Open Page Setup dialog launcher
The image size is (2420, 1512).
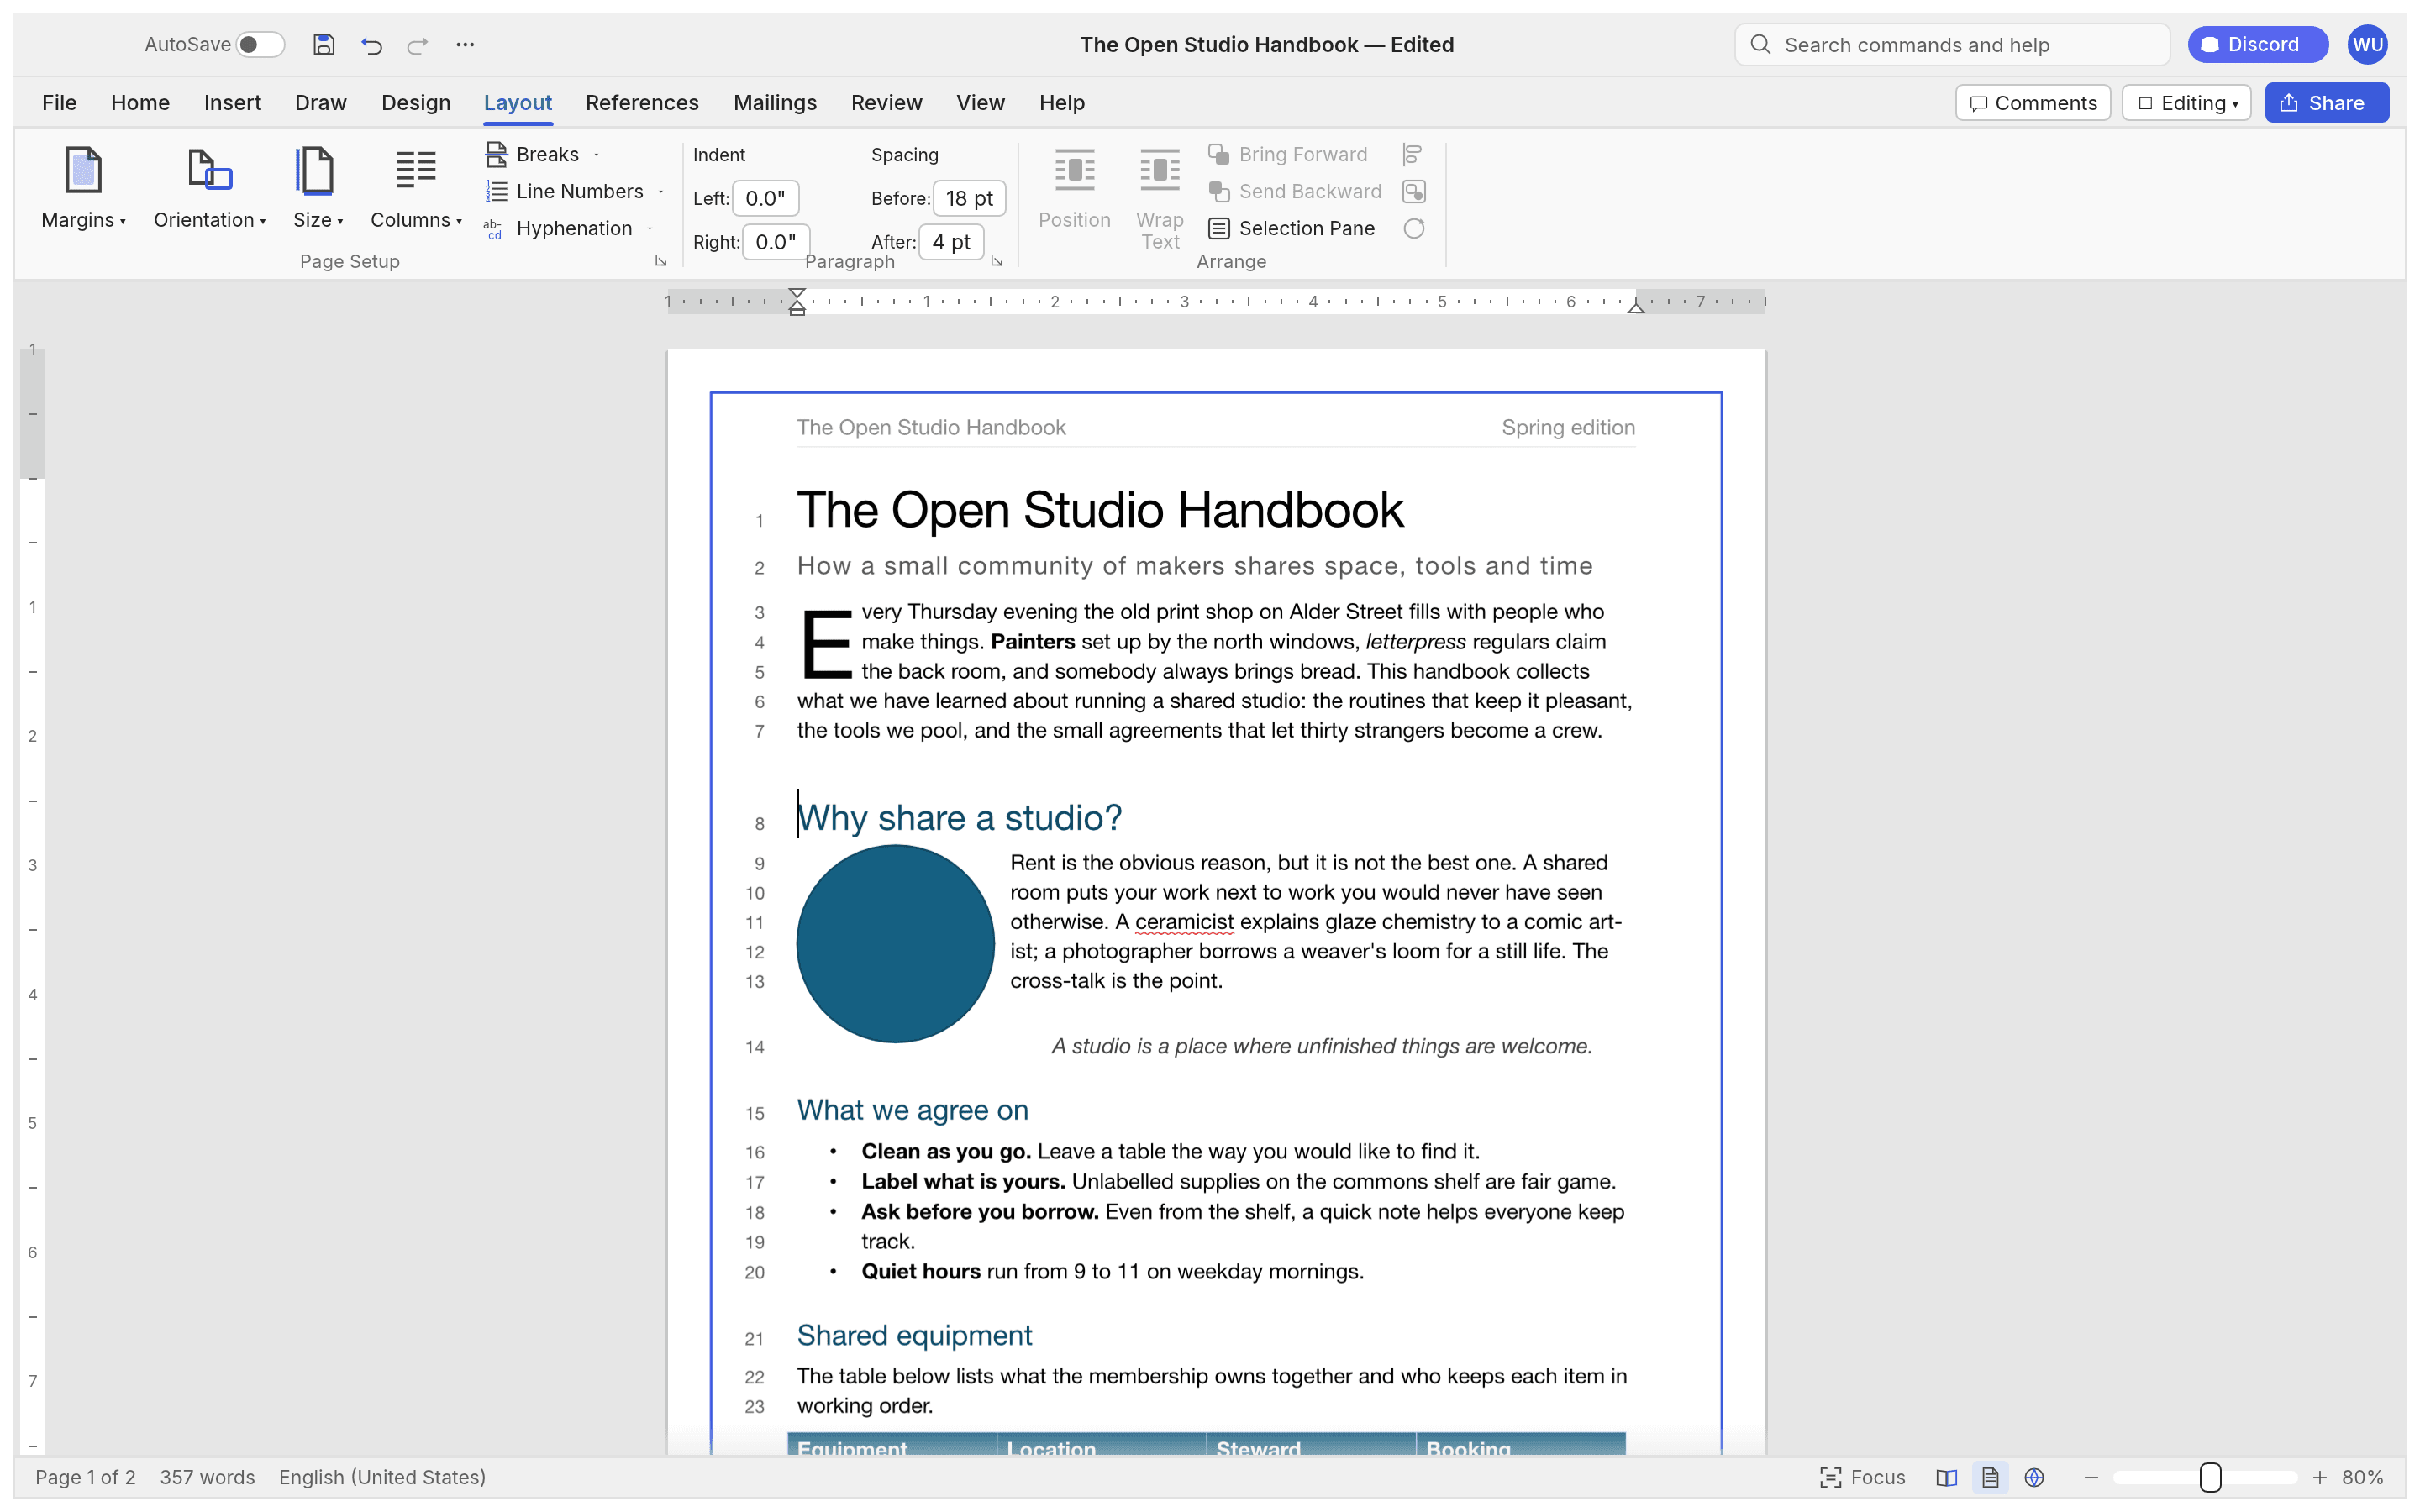(x=660, y=261)
